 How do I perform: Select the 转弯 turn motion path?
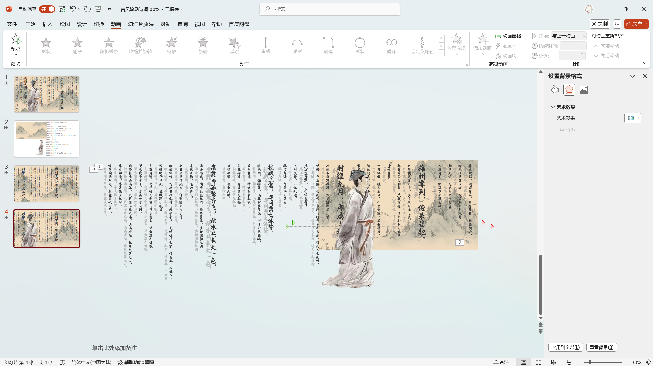(x=328, y=46)
